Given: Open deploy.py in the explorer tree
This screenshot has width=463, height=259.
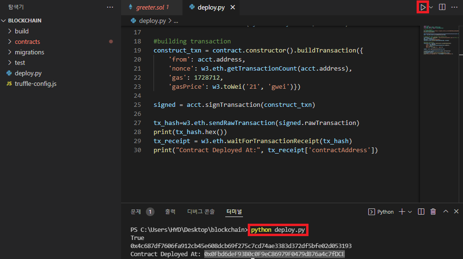Looking at the screenshot, I should tap(28, 73).
